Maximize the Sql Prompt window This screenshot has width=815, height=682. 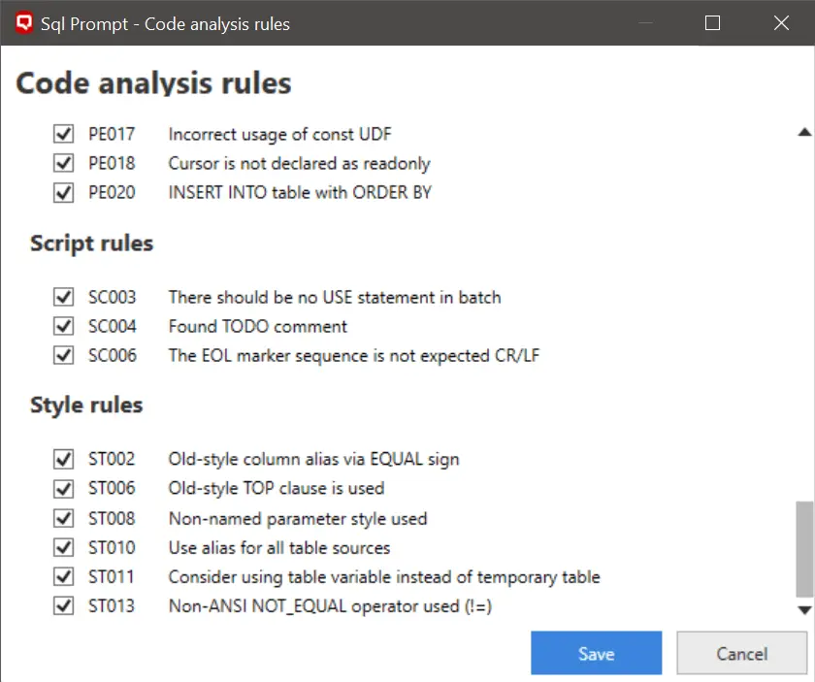click(712, 21)
